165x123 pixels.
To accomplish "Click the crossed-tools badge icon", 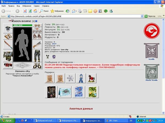I will point(48,57).
